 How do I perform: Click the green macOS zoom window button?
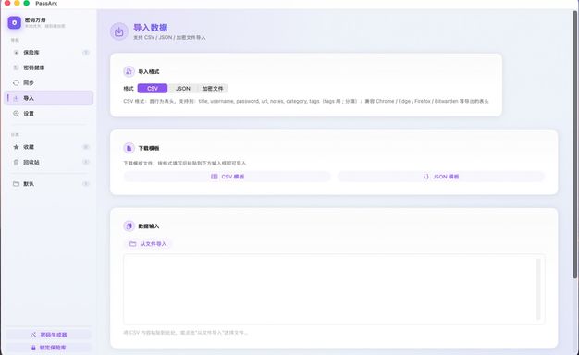[x=27, y=3]
